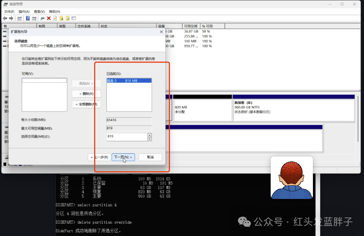Click the 全部删除(M) button
Image resolution: width=364 pixels, height=236 pixels.
pos(86,104)
